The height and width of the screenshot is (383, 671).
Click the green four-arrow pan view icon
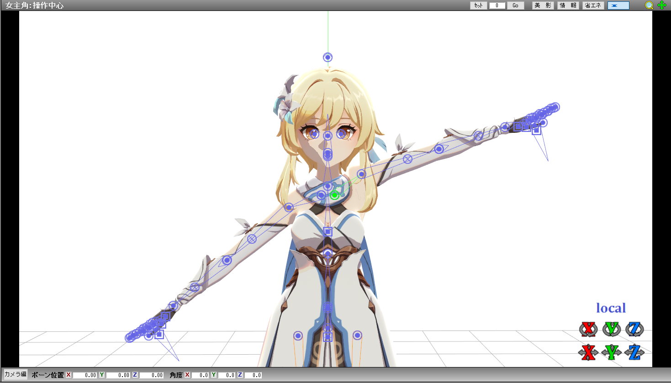click(662, 5)
